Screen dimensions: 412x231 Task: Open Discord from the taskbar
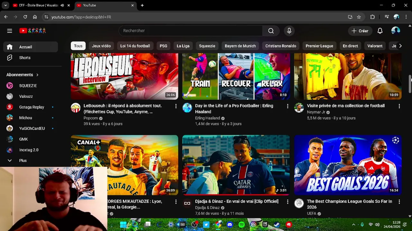(x=229, y=225)
